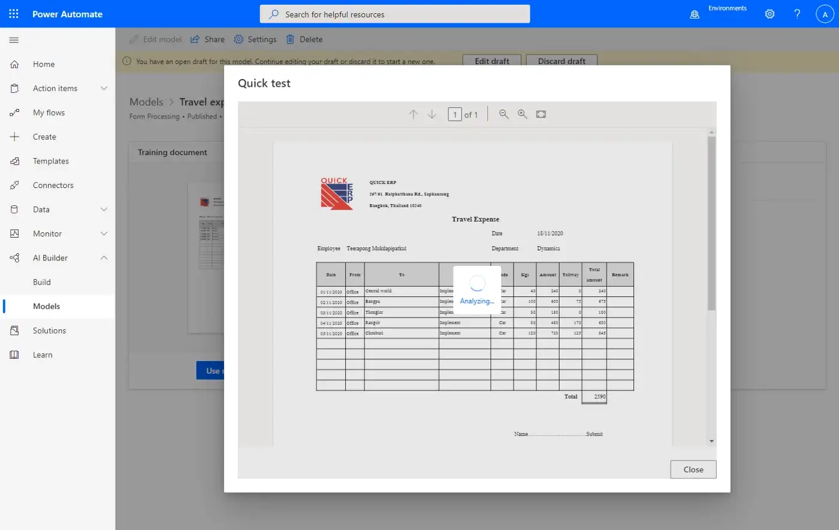Image resolution: width=839 pixels, height=530 pixels.
Task: Click the AI Builder sidebar item
Action: pos(50,258)
